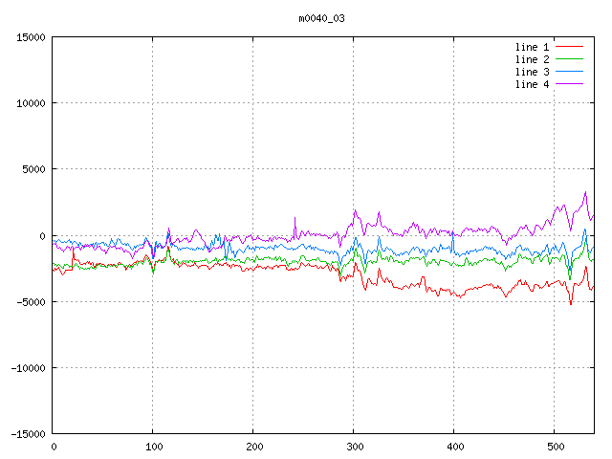Click the x-axis label 100
The width and height of the screenshot is (612, 459).
[x=154, y=447]
